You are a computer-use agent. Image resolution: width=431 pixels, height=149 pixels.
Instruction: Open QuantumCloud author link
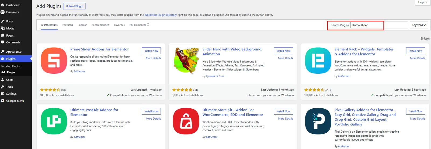(215, 76)
